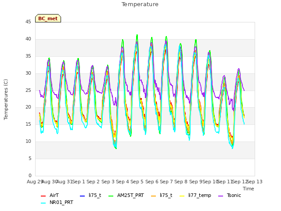The image size is (281, 211).
Task: Click the 10 y-axis tick label
Action: click(x=28, y=141)
